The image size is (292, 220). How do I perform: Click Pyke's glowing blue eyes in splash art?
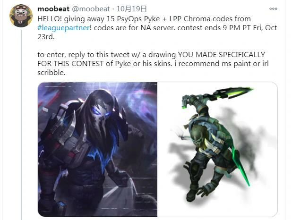click(102, 111)
